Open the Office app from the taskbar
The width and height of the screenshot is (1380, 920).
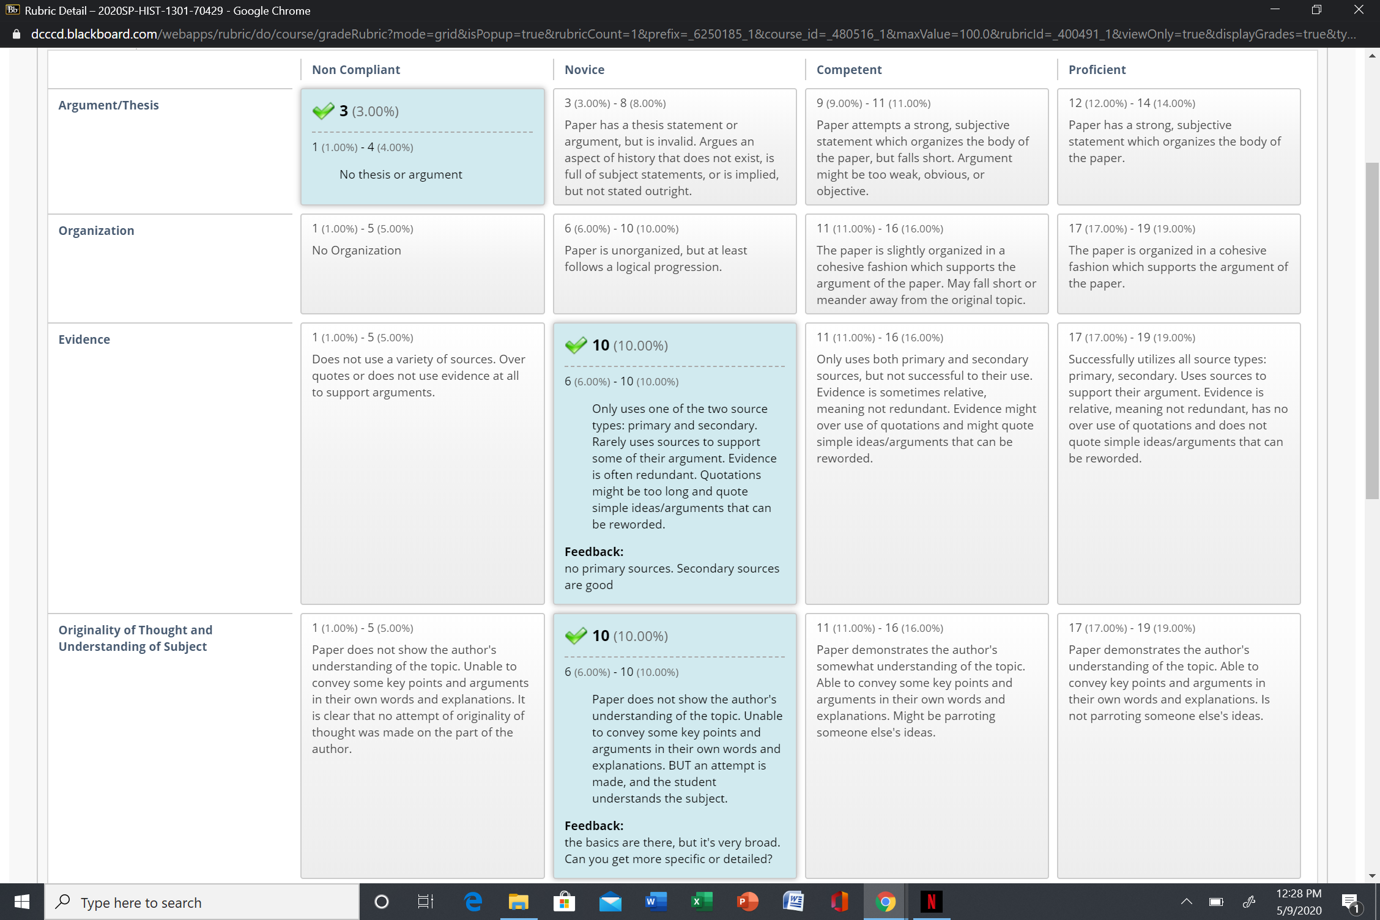click(839, 902)
